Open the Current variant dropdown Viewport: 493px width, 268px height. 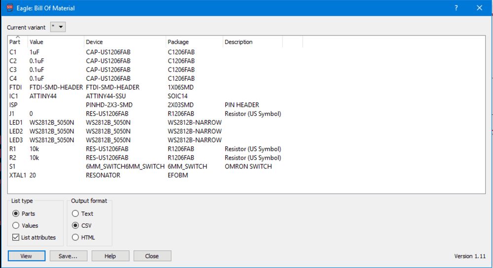pos(58,27)
